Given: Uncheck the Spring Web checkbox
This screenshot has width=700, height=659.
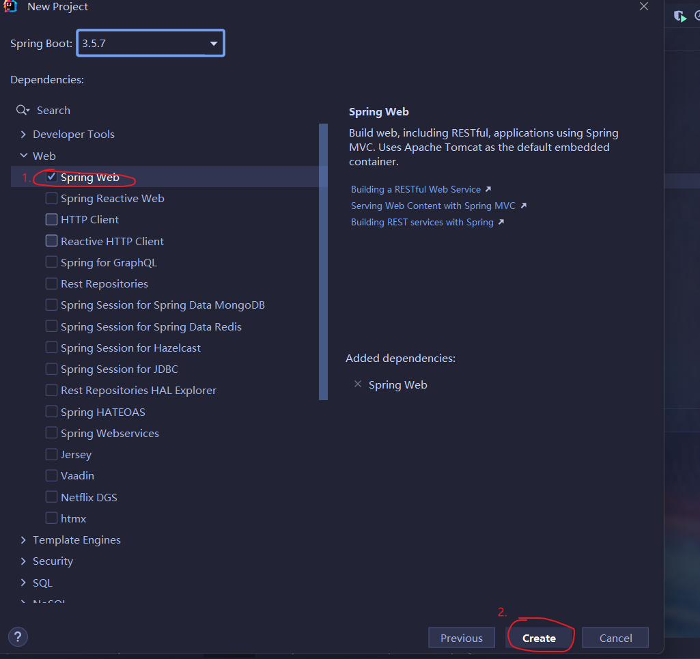Looking at the screenshot, I should click(51, 177).
